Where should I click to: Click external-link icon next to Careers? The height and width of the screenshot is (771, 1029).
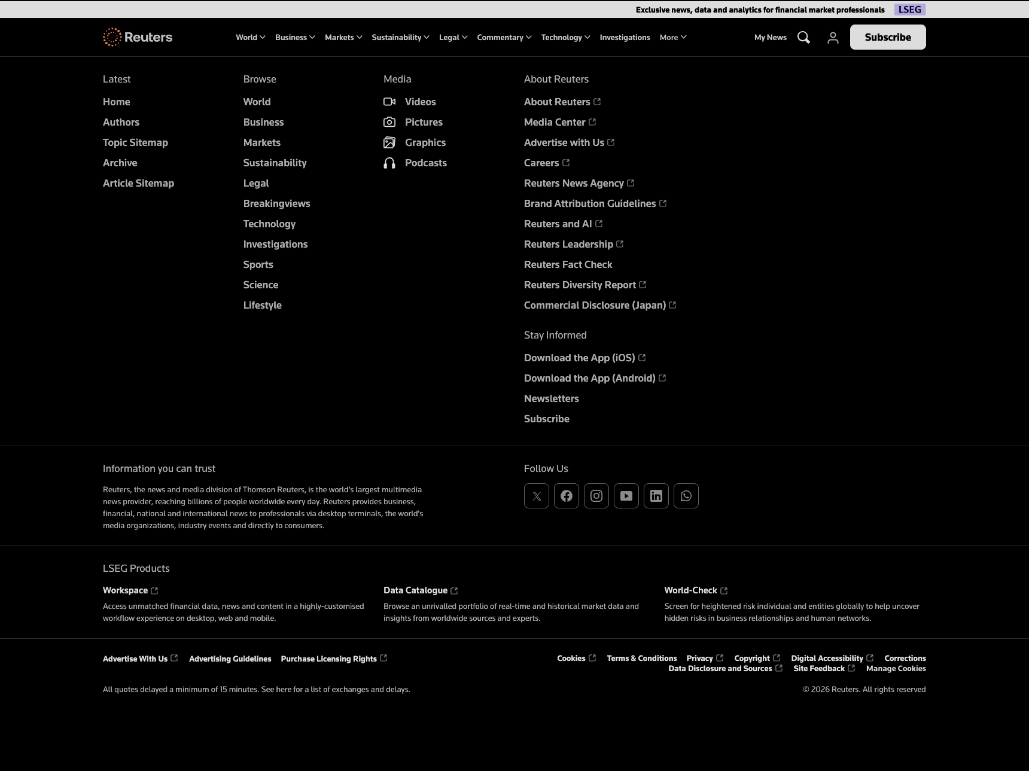[566, 163]
